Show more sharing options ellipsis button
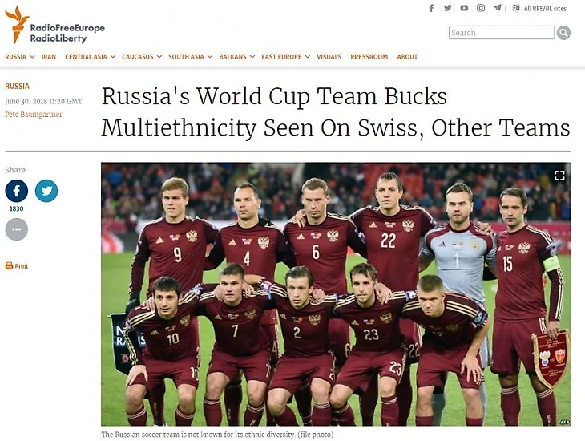585x441 pixels. (x=16, y=229)
